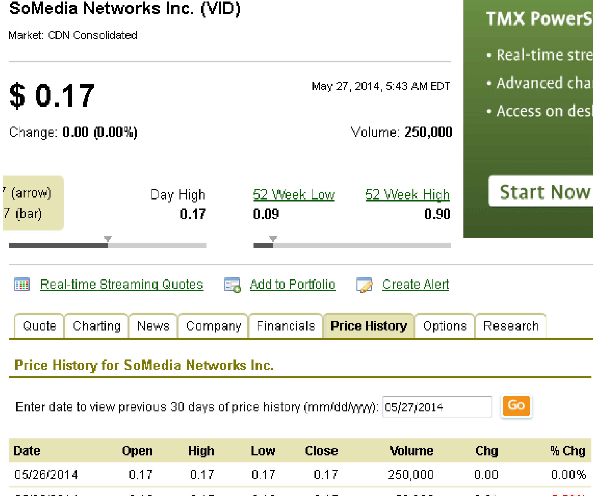Image resolution: width=599 pixels, height=496 pixels.
Task: Select the Financials tab
Action: click(x=286, y=326)
